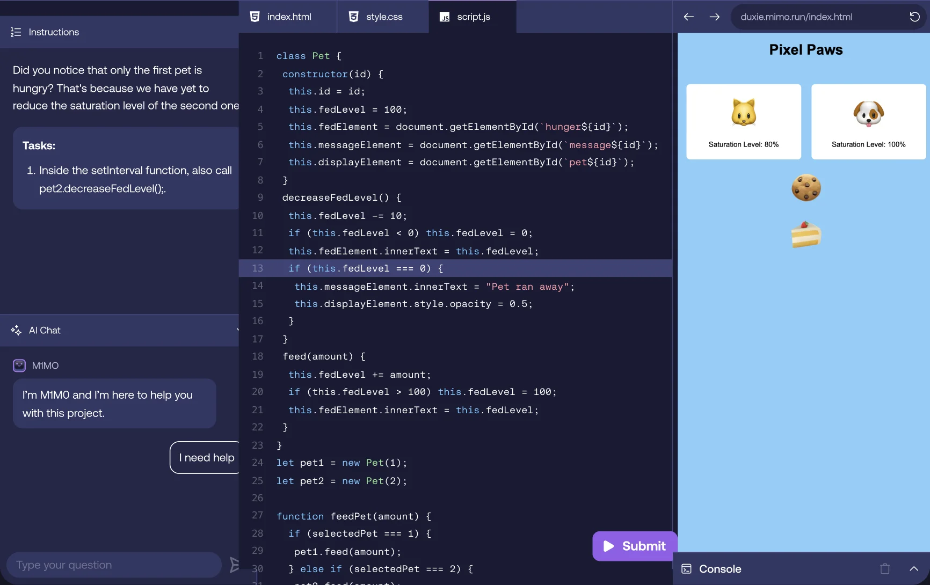
Task: Click the 'let pet1 = new Pet(1);' line
Action: tap(342, 463)
